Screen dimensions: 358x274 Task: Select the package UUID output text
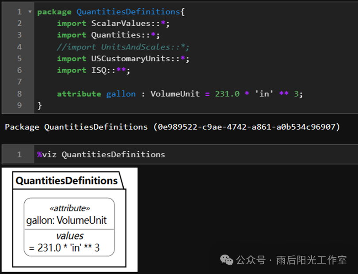pyautogui.click(x=247, y=127)
